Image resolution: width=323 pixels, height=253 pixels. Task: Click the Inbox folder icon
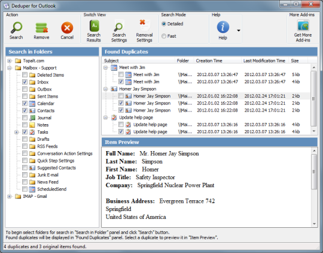[32, 82]
